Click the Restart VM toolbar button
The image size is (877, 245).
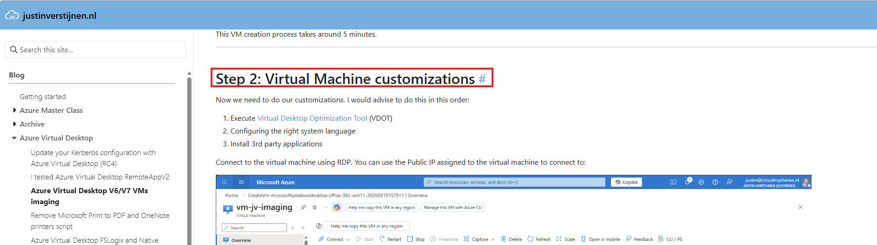pos(390,239)
